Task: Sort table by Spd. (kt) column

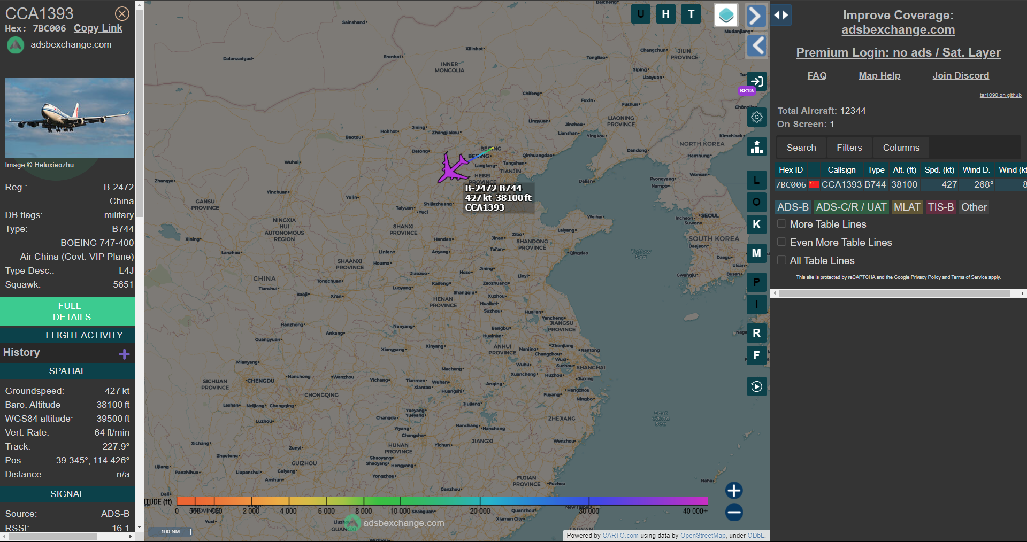Action: coord(939,170)
